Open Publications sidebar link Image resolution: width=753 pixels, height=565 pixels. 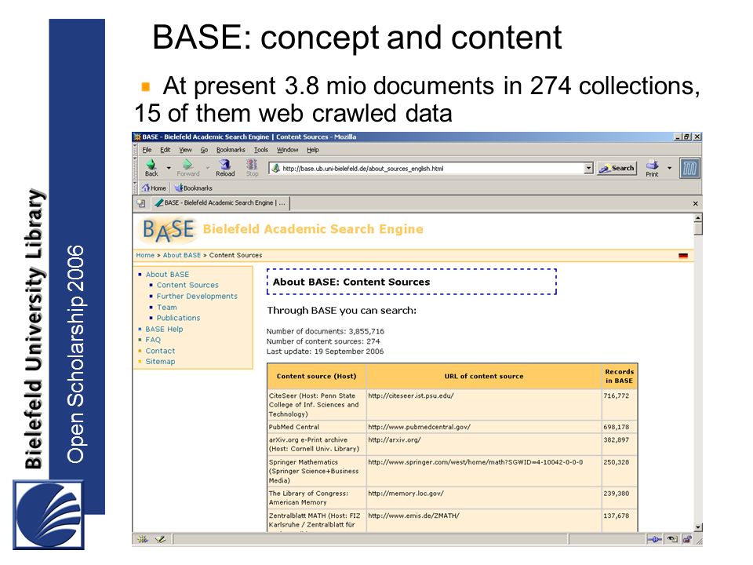tap(178, 318)
